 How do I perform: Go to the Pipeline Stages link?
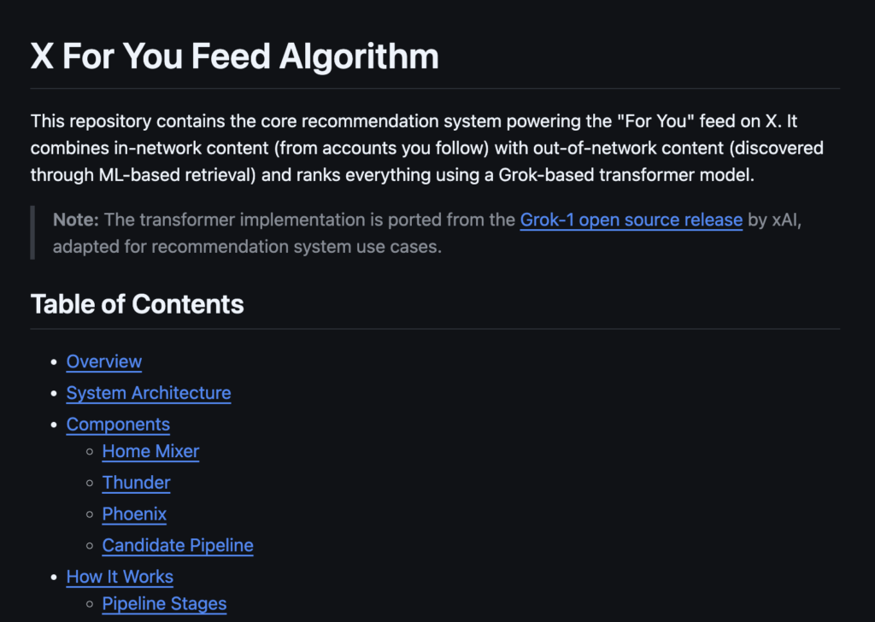pyautogui.click(x=164, y=604)
